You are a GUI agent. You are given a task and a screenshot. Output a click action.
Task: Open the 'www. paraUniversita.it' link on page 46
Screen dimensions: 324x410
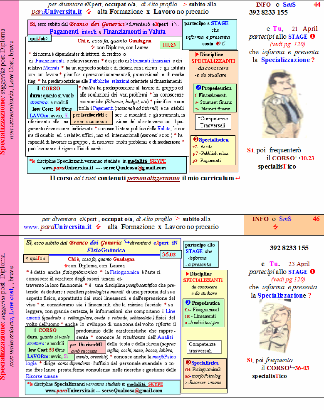click(x=57, y=227)
